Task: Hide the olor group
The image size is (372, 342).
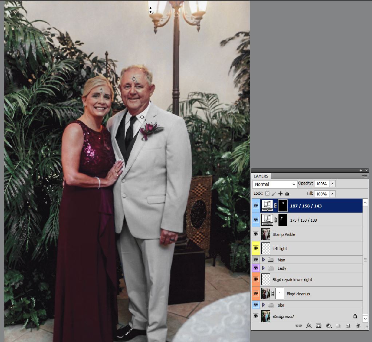Action: click(x=256, y=305)
